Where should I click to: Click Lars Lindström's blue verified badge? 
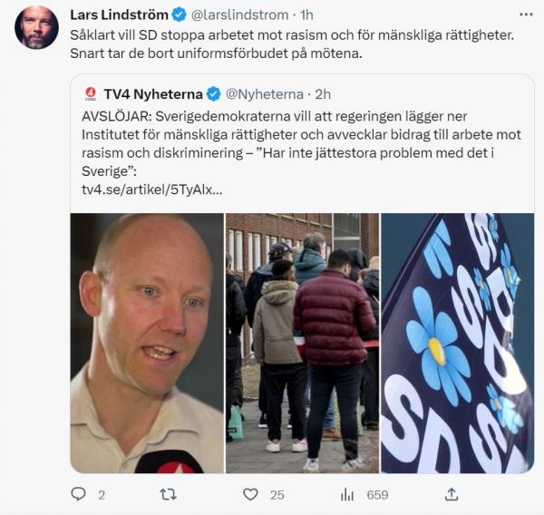(180, 15)
